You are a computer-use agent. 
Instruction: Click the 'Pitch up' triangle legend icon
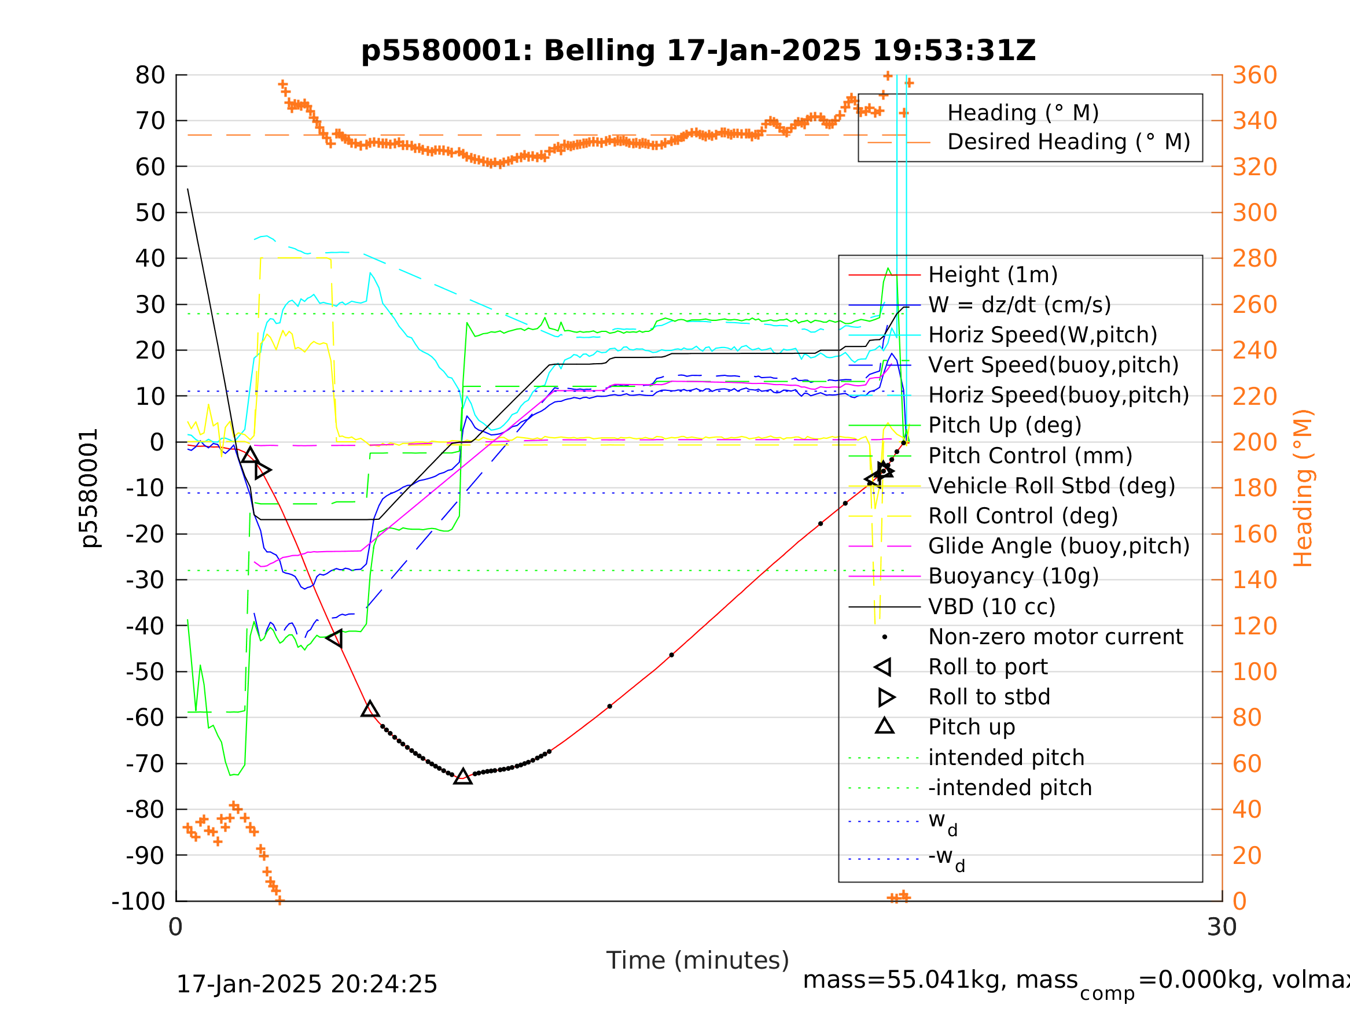point(885,726)
